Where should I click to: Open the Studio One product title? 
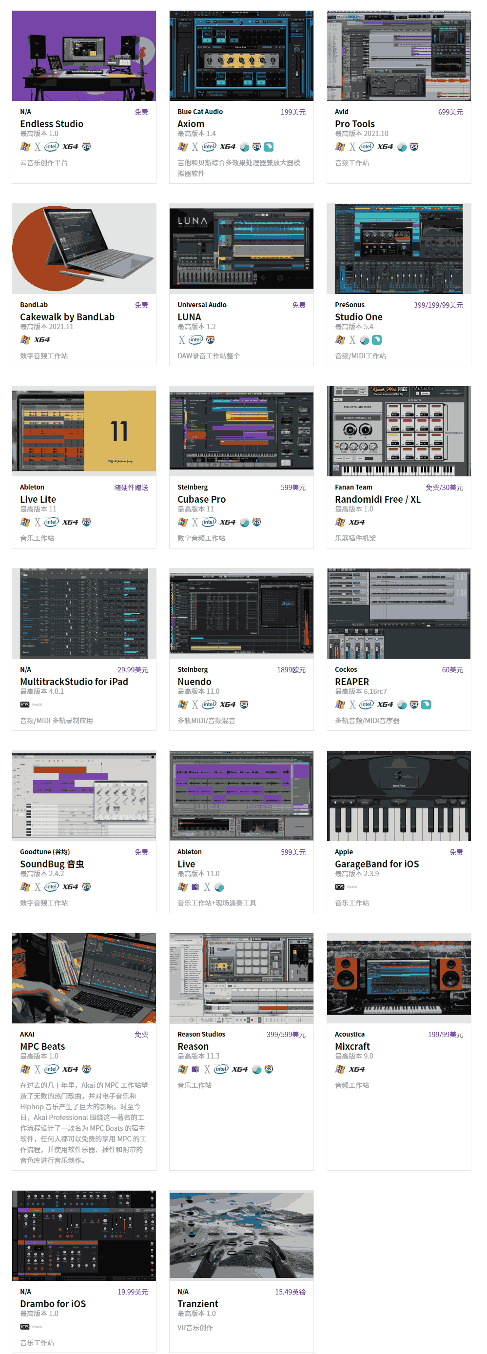click(358, 317)
